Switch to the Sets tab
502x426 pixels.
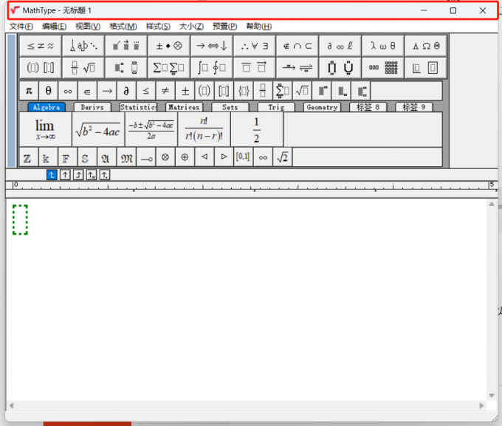tap(230, 107)
